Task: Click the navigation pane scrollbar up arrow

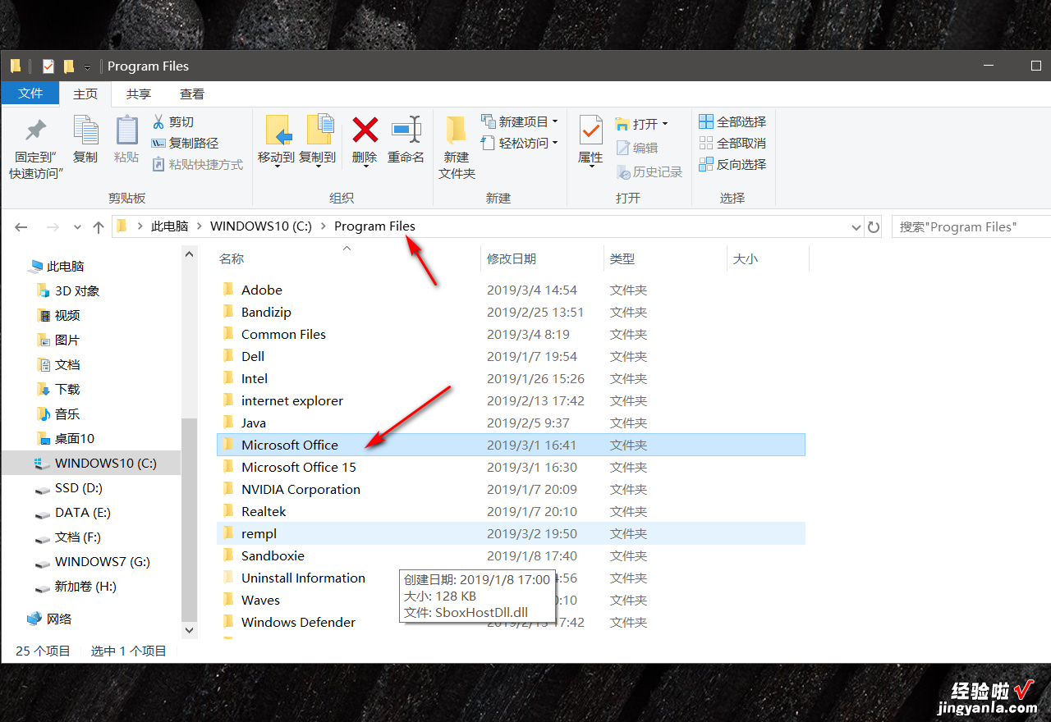Action: [190, 254]
